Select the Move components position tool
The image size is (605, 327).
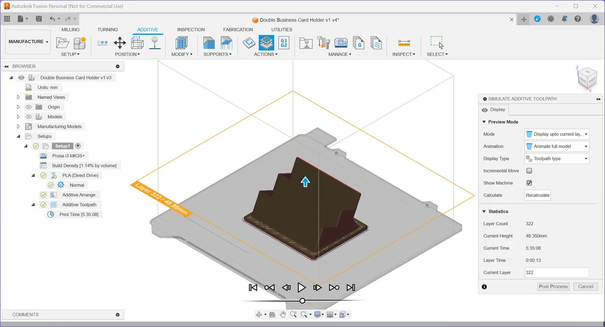coord(120,43)
